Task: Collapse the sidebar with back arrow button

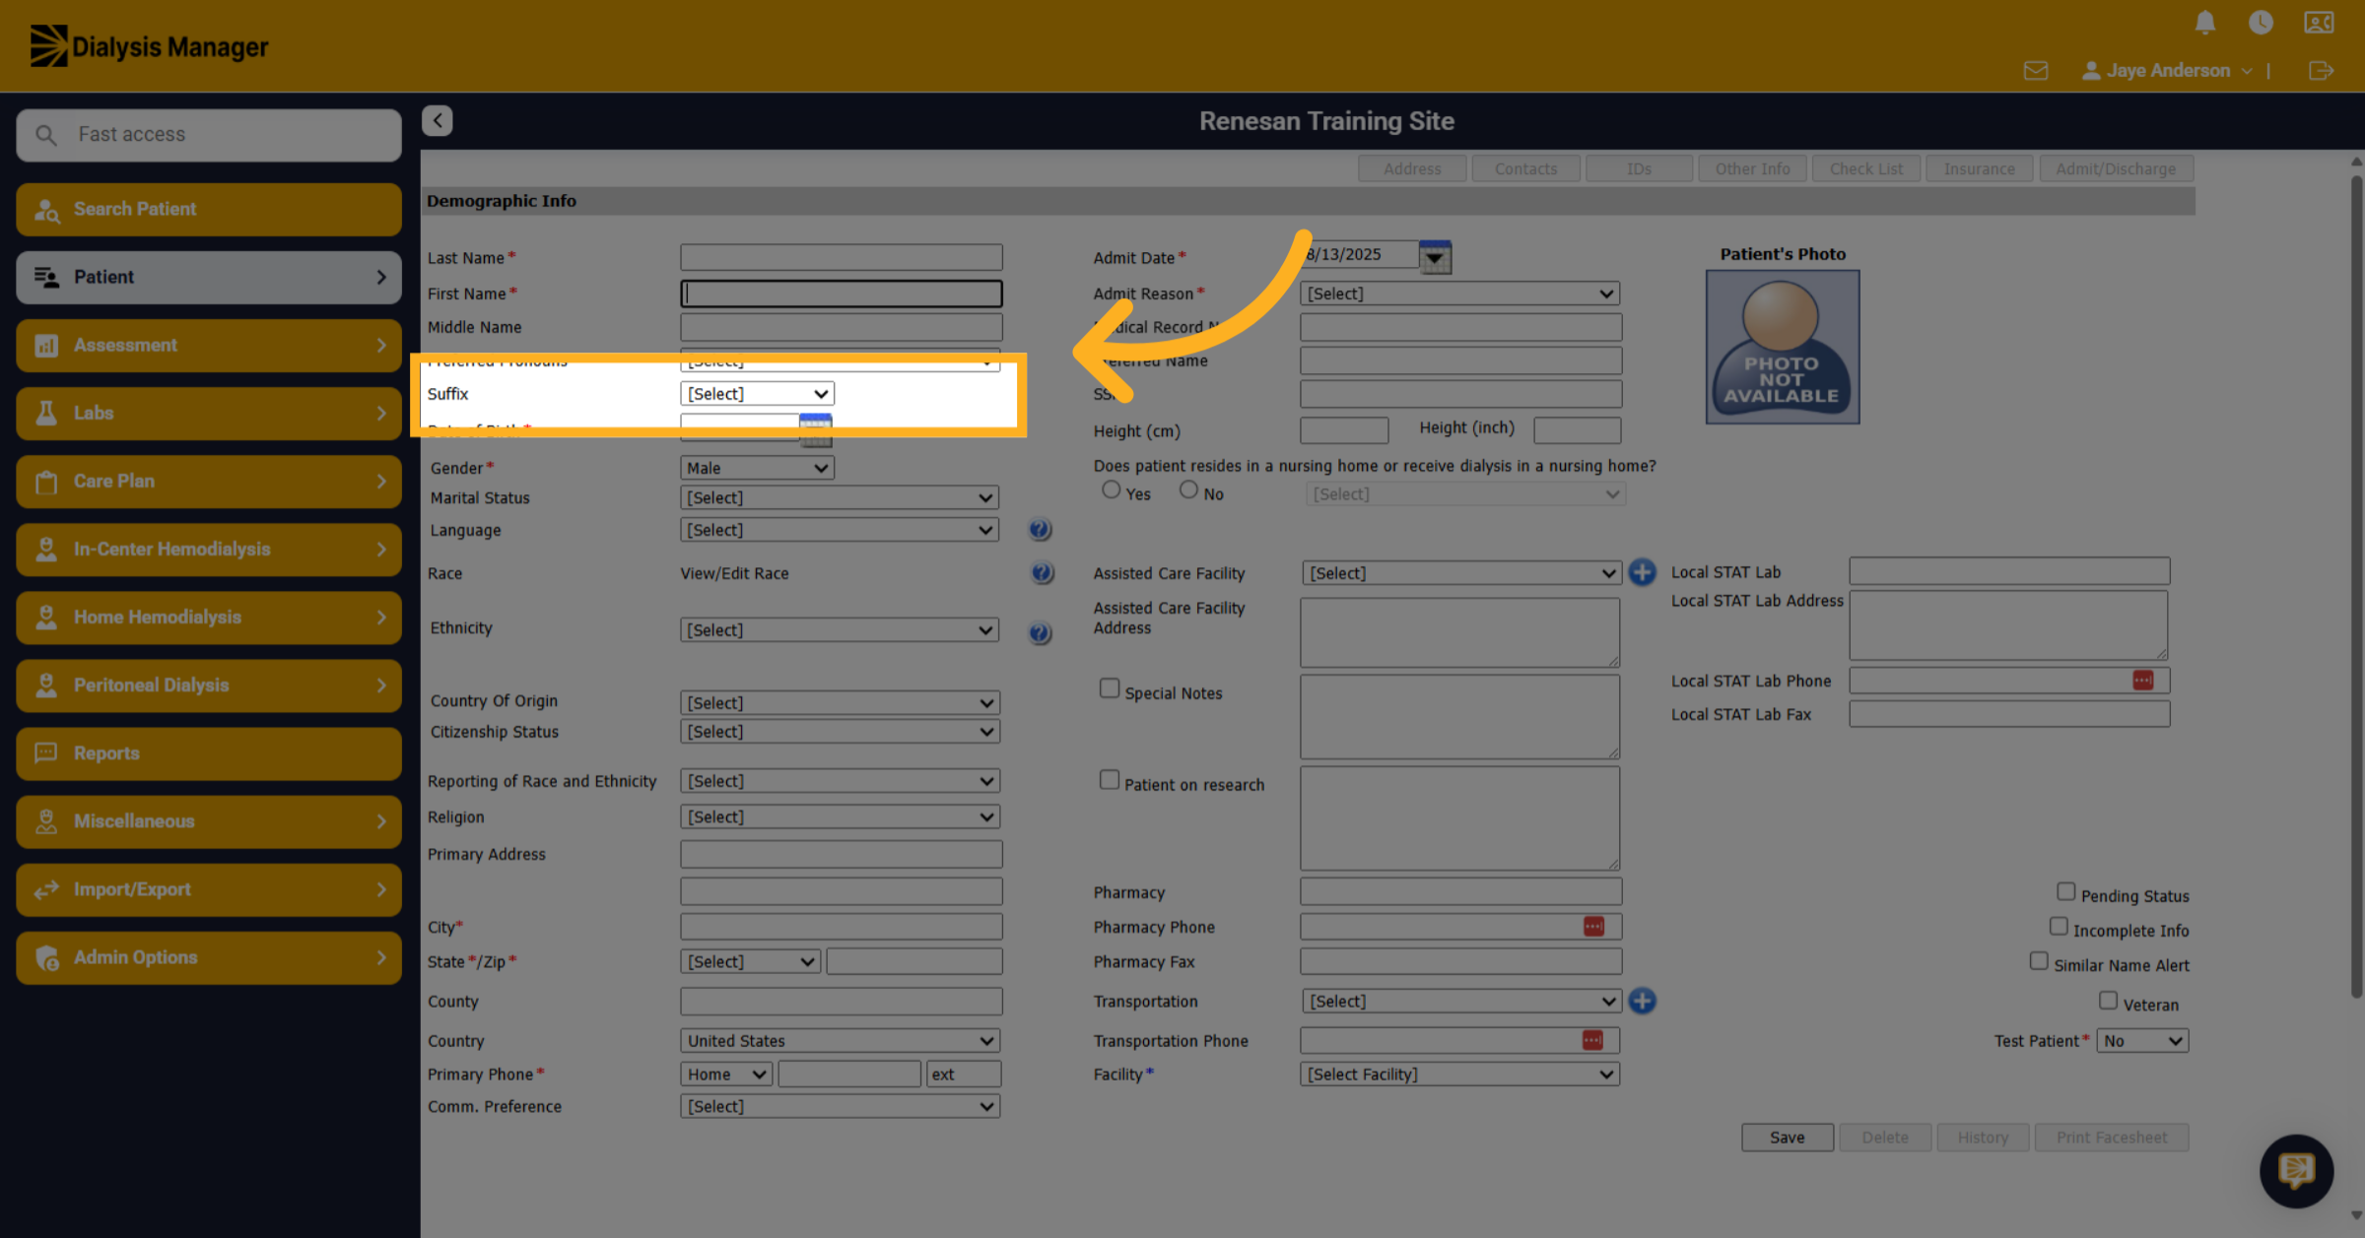Action: (438, 120)
